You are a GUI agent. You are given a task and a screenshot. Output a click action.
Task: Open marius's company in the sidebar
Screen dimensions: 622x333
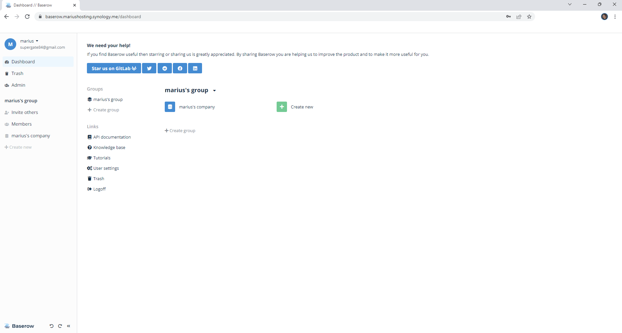(x=38, y=136)
